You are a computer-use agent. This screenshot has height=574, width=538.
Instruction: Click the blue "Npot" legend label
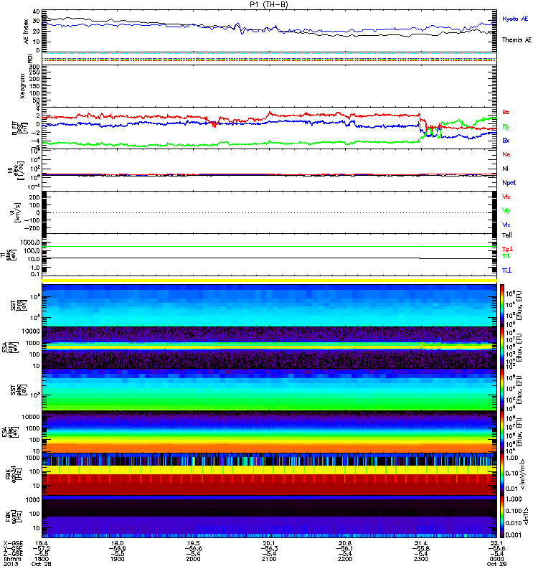[x=509, y=183]
